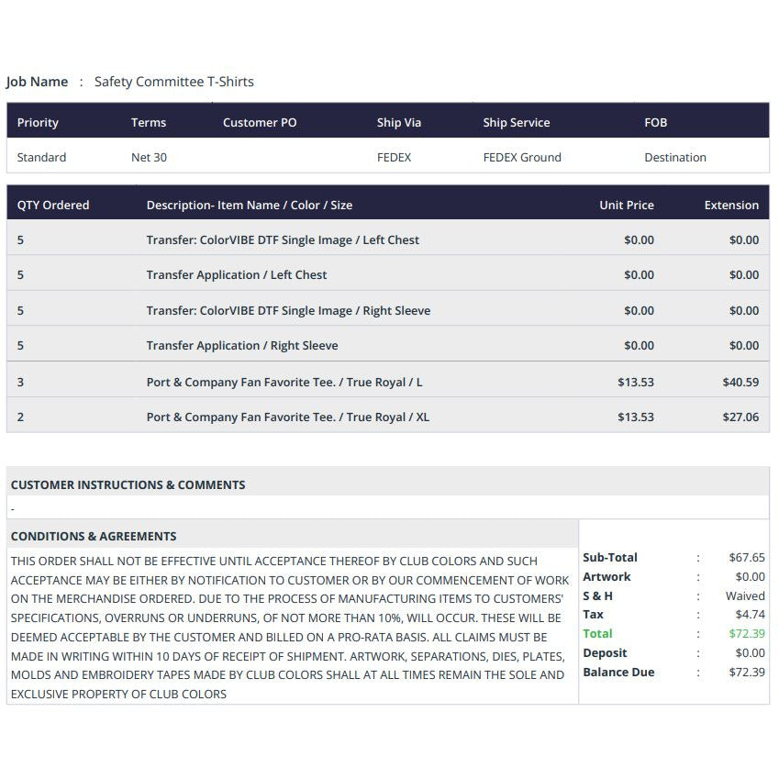Image resolution: width=779 pixels, height=779 pixels.
Task: Click the Net 30 terms value
Action: pos(149,157)
